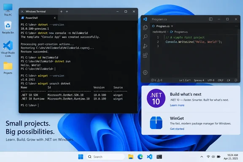The width and height of the screenshot is (243, 162).
Task: Click errors count in VS Code status bar
Action: click(154, 80)
